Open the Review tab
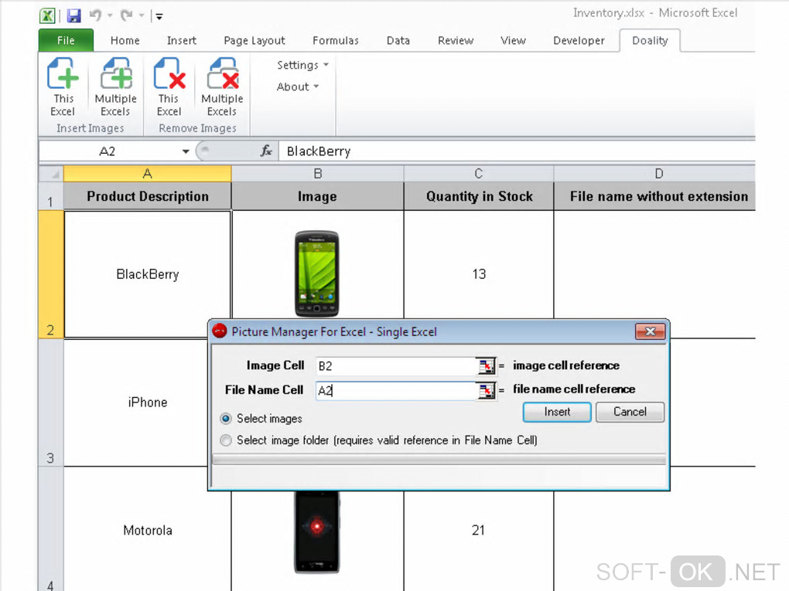 (456, 41)
